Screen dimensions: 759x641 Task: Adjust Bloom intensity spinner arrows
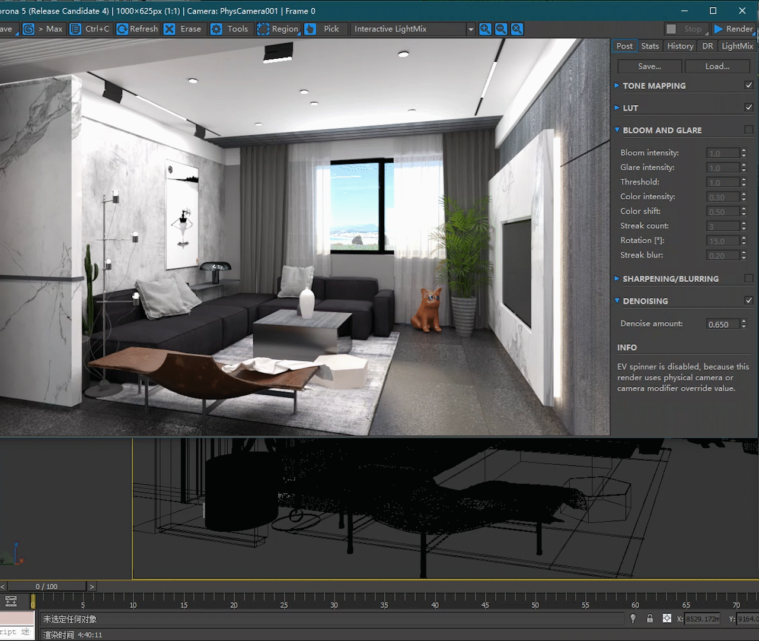(x=744, y=153)
